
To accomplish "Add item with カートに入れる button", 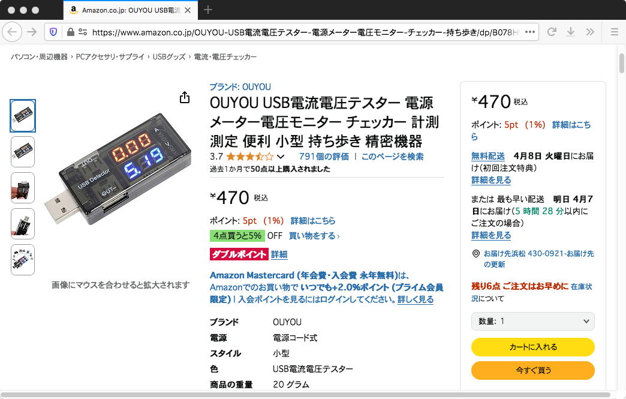I will [532, 347].
